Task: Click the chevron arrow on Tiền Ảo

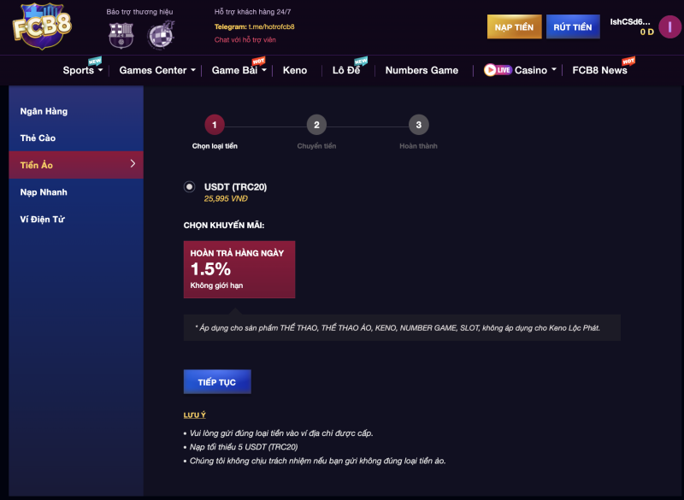Action: (133, 163)
